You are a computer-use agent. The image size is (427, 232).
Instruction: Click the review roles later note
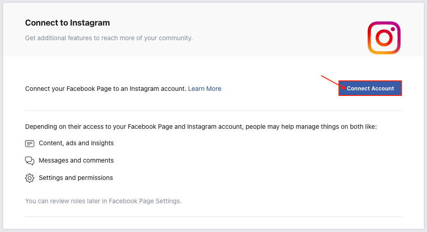(x=103, y=201)
